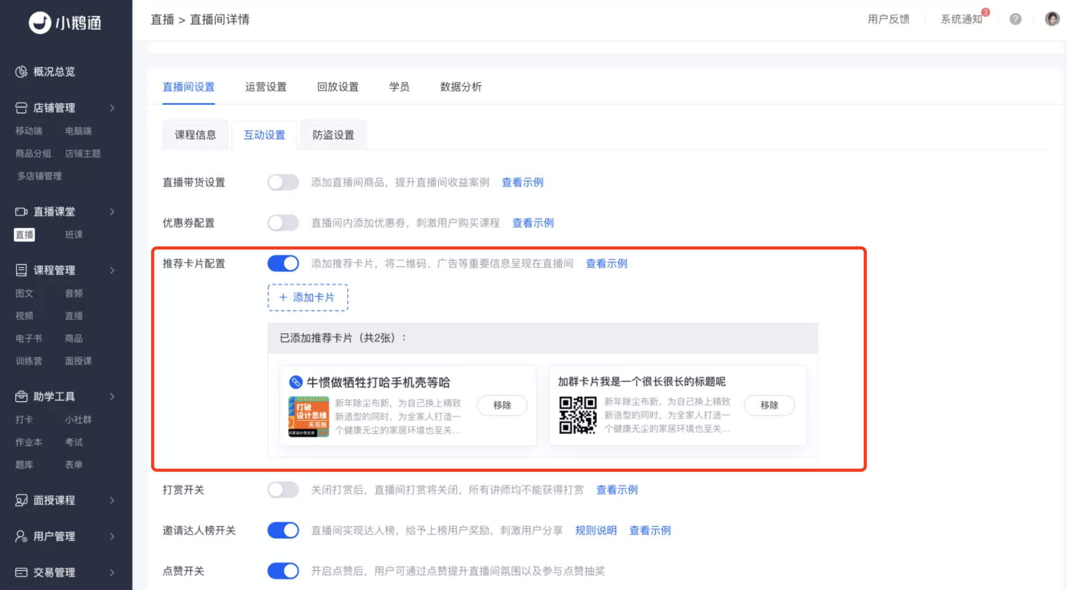Expand the 交易管理 chevron
The width and height of the screenshot is (1067, 590).
pyautogui.click(x=112, y=572)
